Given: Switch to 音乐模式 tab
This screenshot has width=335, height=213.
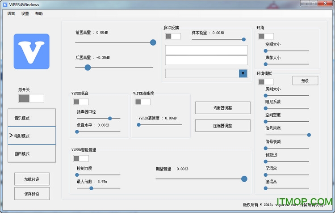Looking at the screenshot, I should [32, 118].
